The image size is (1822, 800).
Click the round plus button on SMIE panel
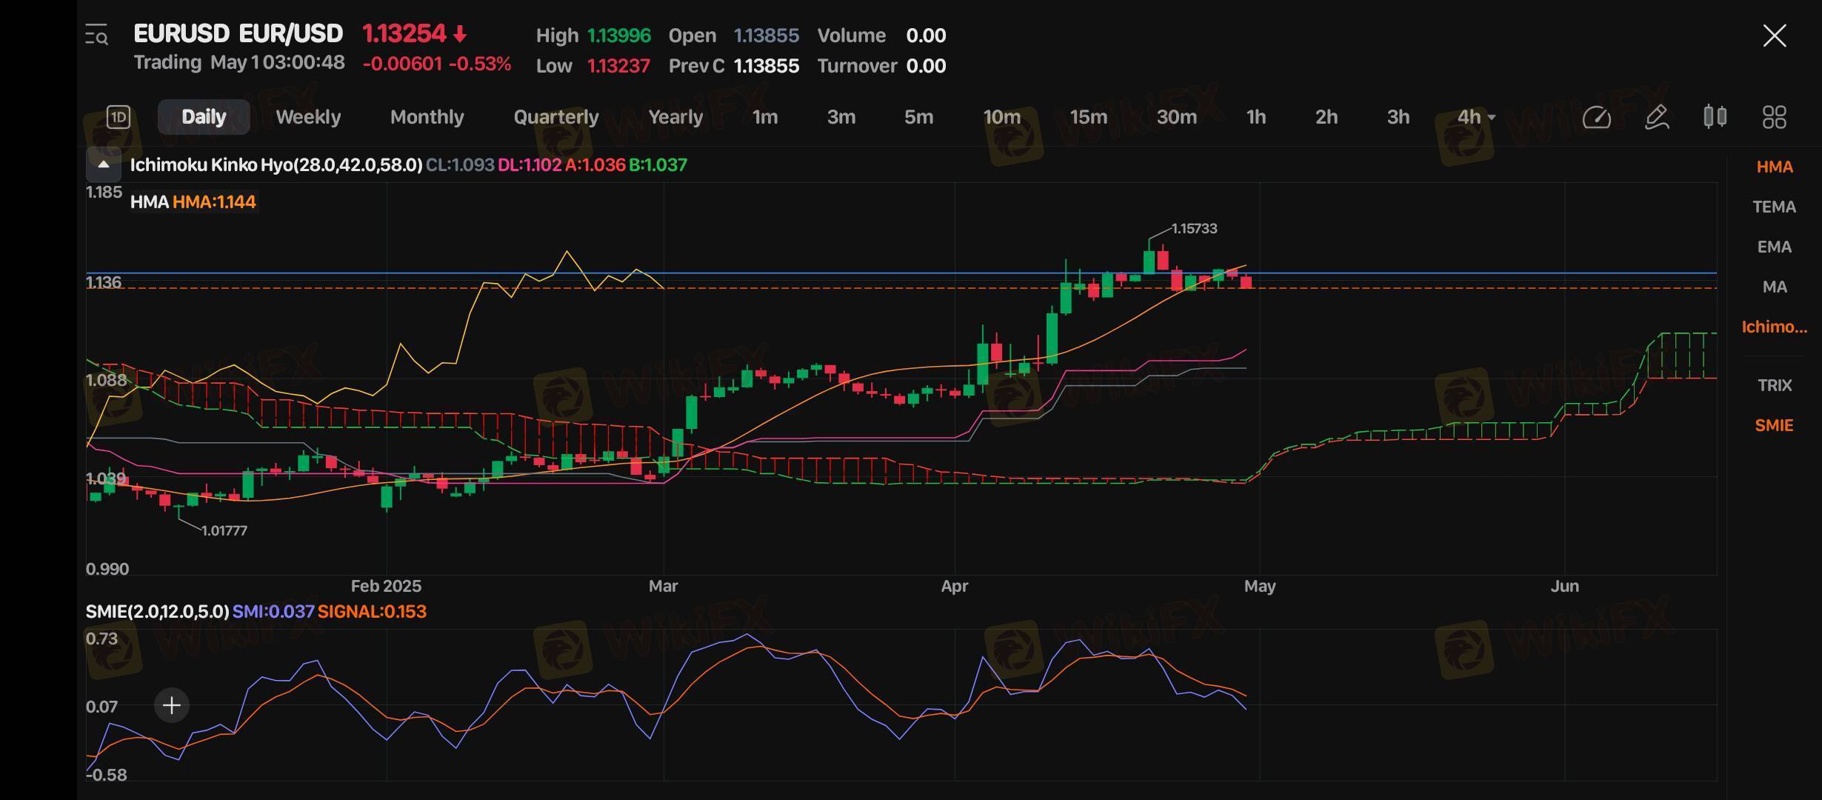(171, 705)
